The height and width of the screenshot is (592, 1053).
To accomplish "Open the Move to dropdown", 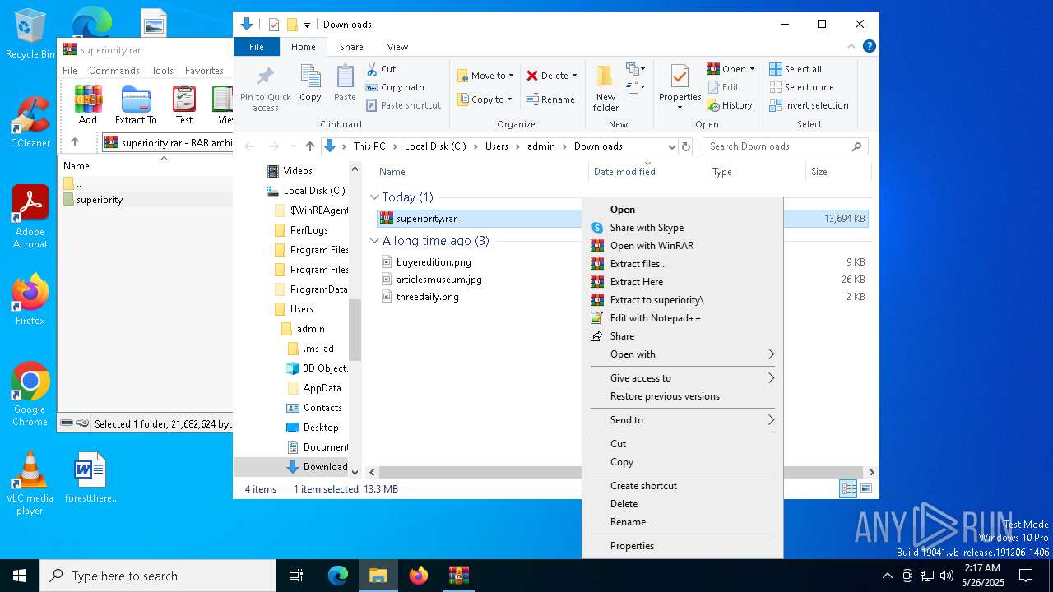I will pos(485,76).
